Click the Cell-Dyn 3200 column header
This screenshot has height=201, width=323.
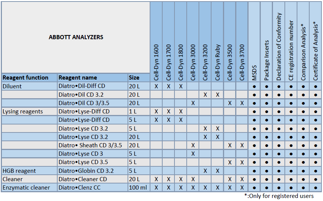click(x=205, y=41)
